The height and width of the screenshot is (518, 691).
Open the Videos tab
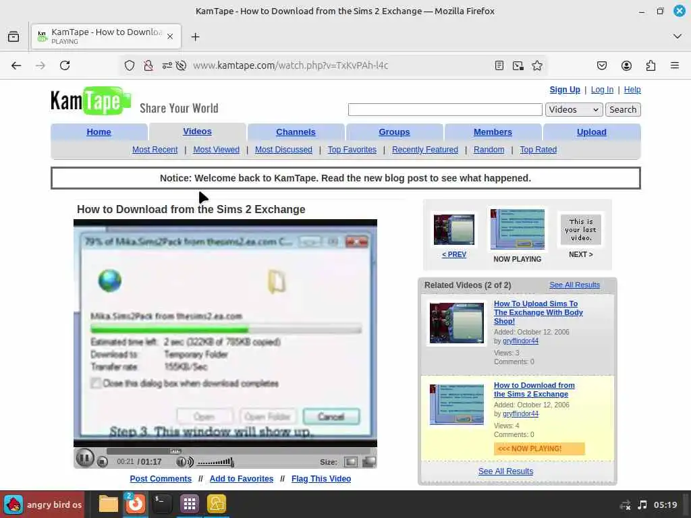pos(198,132)
